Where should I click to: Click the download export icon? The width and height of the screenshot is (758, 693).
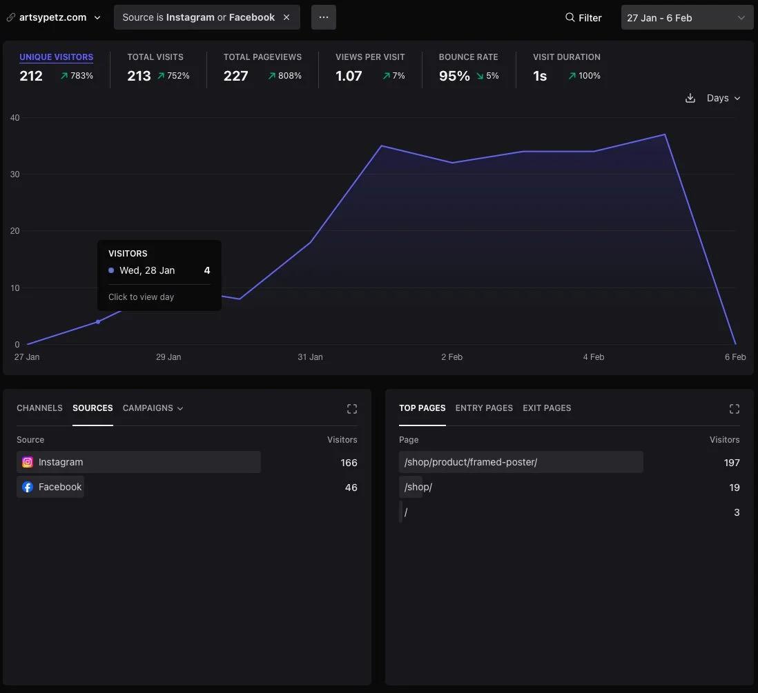tap(690, 98)
